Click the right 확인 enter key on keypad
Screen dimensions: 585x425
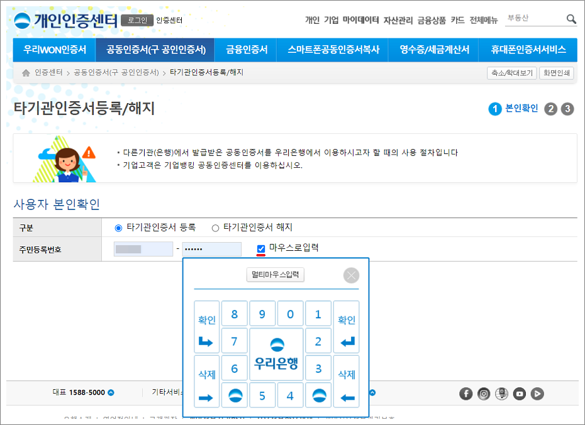tap(346, 327)
